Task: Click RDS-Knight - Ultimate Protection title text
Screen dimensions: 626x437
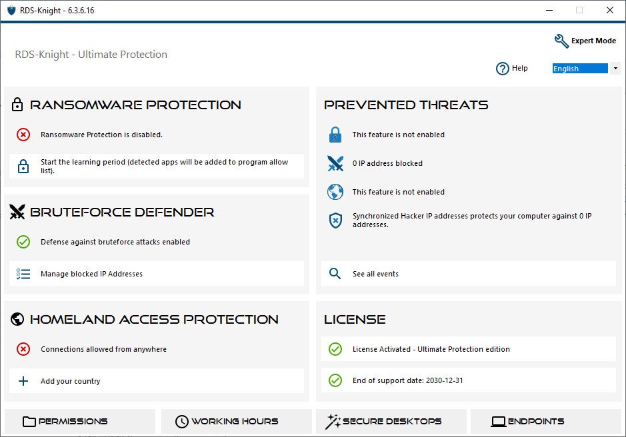Action: click(x=91, y=54)
